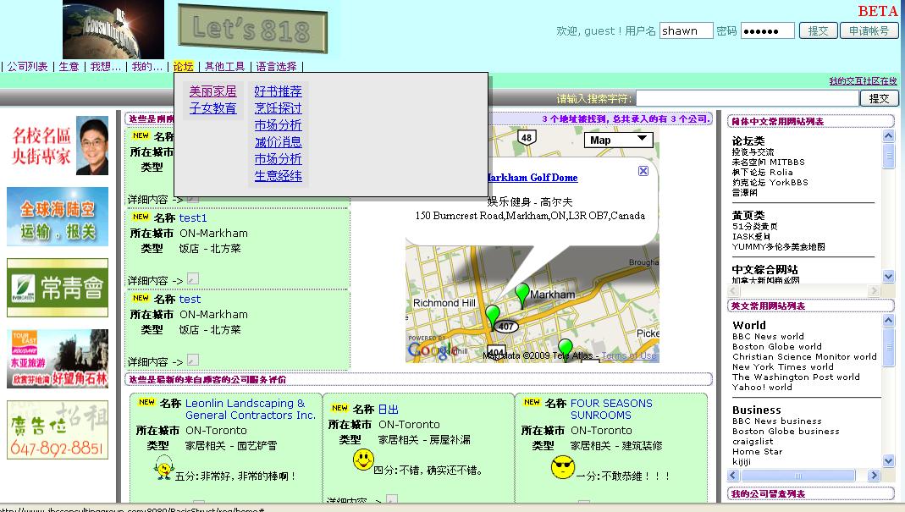The width and height of the screenshot is (905, 512).
Task: Select 烹饪探讨 forum link
Action: (279, 108)
